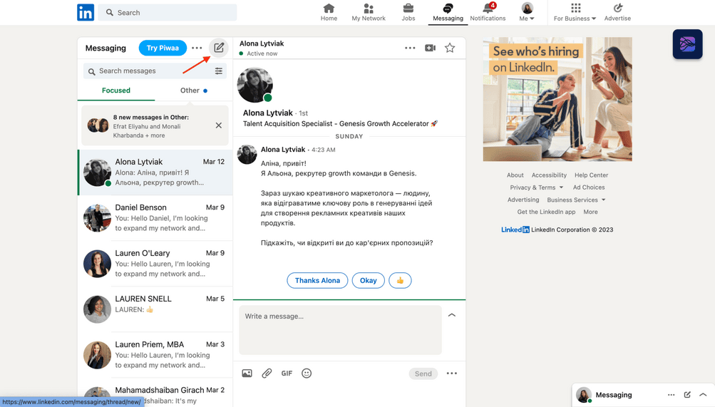This screenshot has height=407, width=715.
Task: Open the Me profile dropdown
Action: (528, 12)
